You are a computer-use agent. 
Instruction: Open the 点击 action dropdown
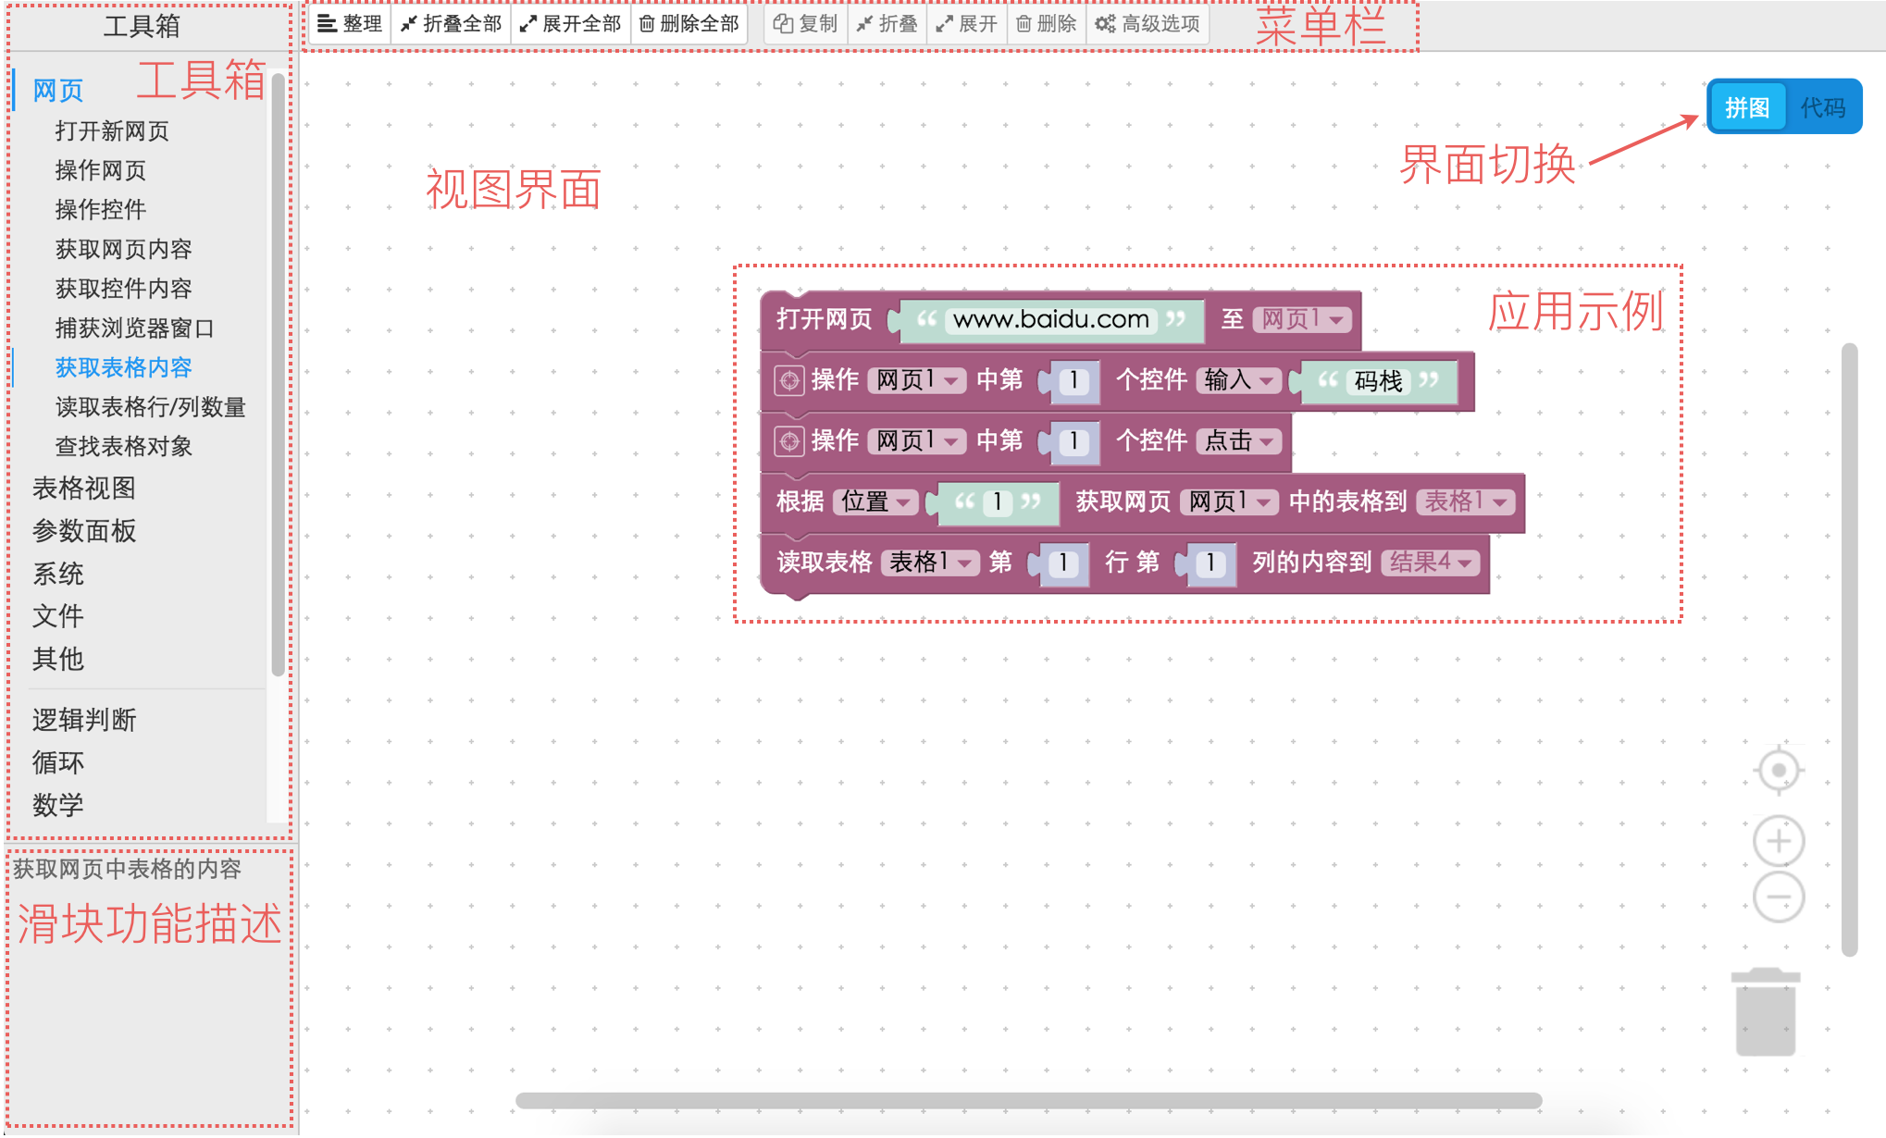pos(1240,441)
